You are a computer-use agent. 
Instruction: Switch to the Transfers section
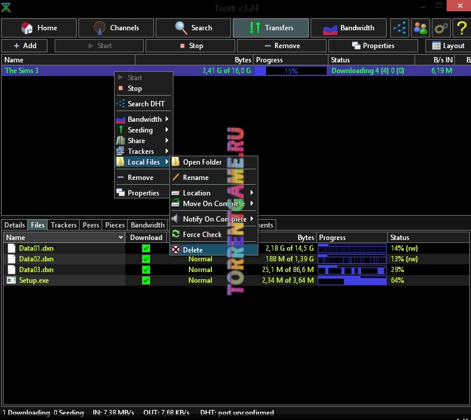(x=271, y=28)
